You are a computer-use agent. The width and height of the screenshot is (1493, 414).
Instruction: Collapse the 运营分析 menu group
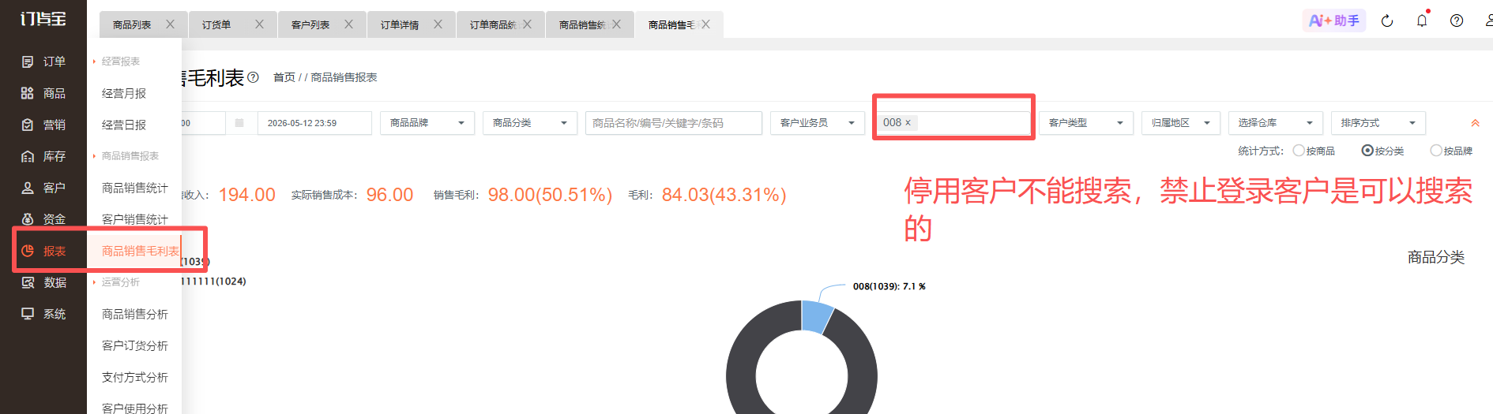[120, 282]
